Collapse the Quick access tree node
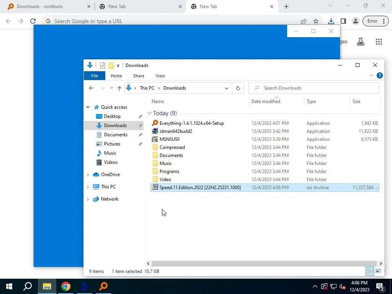This screenshot has height=294, width=392. (88, 107)
